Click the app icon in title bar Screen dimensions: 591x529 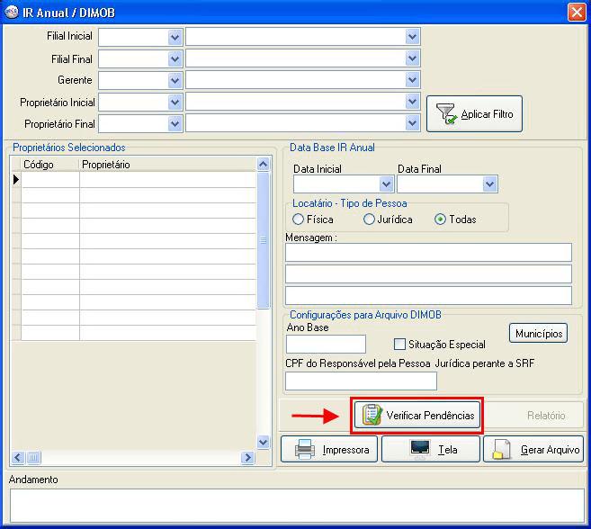[x=11, y=13]
